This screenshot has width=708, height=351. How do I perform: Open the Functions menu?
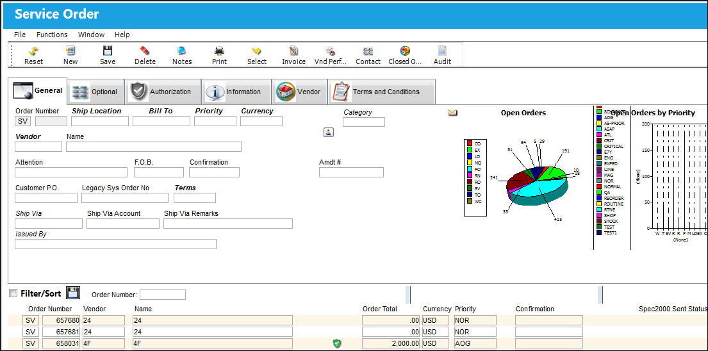pyautogui.click(x=52, y=35)
